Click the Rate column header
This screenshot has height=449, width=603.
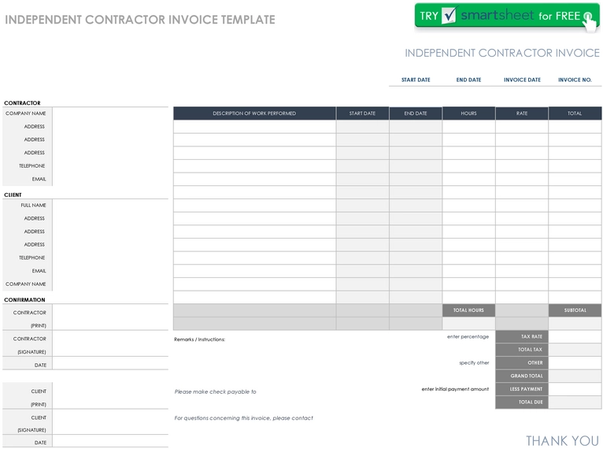(x=522, y=113)
